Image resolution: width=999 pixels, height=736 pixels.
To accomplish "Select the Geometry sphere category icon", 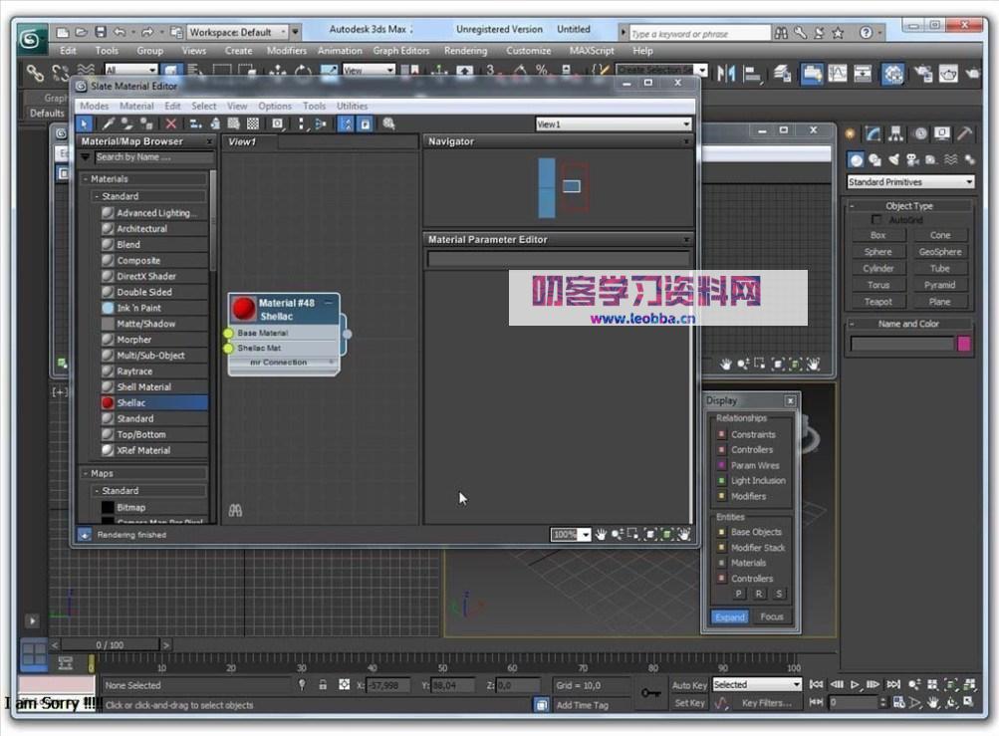I will (856, 160).
